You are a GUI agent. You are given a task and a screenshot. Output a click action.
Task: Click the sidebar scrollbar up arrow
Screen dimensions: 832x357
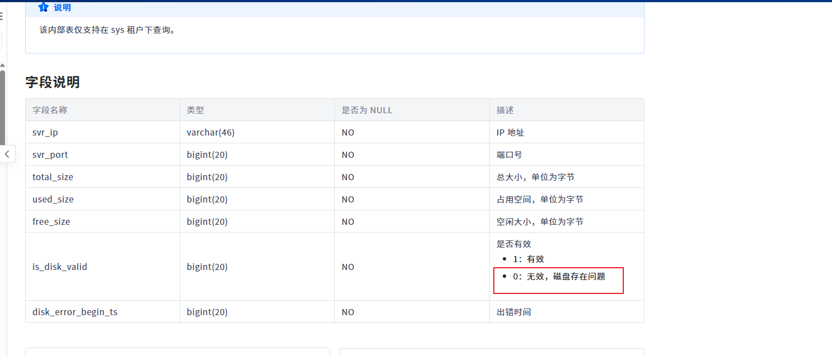click(x=2, y=65)
